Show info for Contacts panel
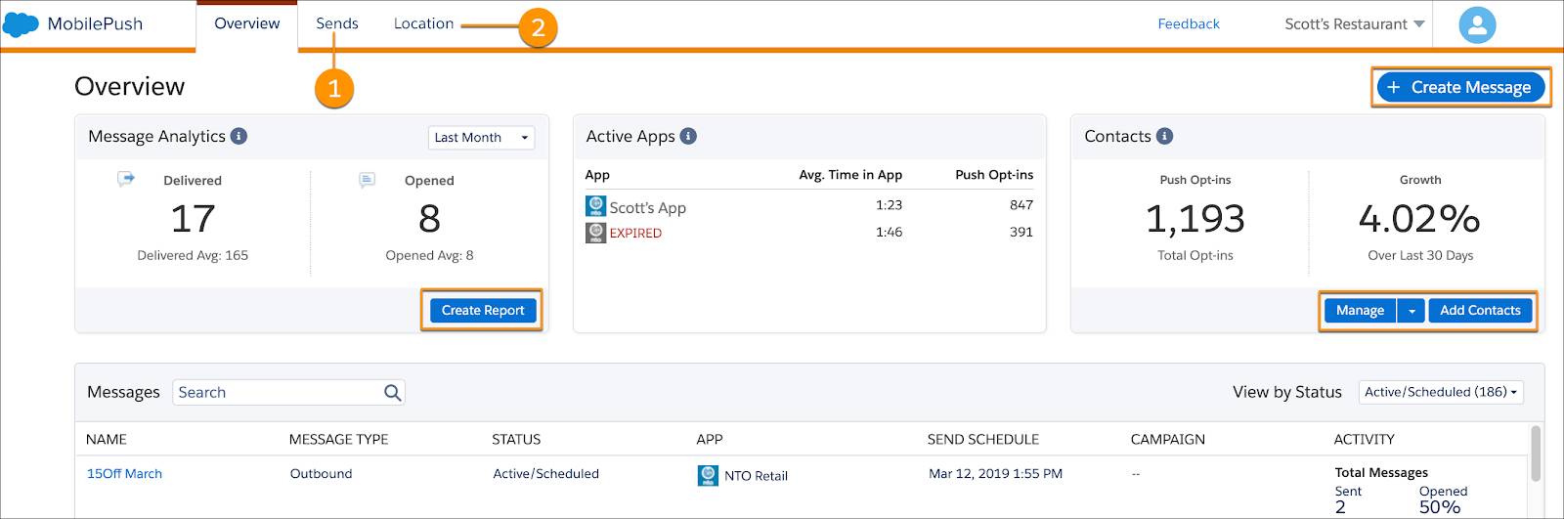The width and height of the screenshot is (1564, 519). coord(1164,136)
